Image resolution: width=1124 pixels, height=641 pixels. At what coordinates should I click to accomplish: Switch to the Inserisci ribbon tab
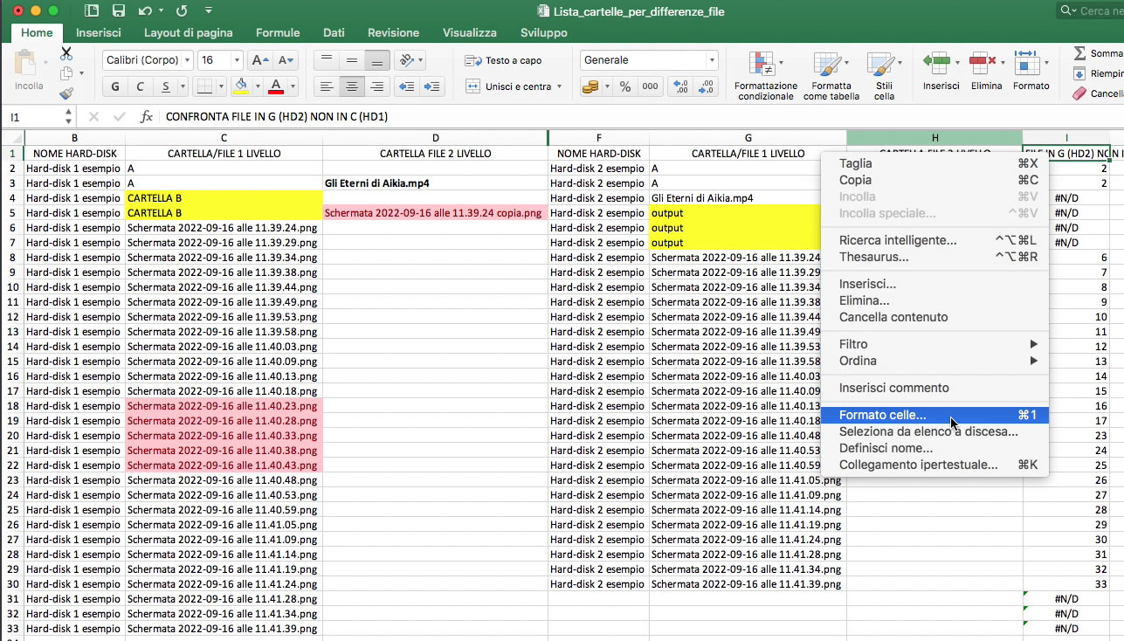98,32
